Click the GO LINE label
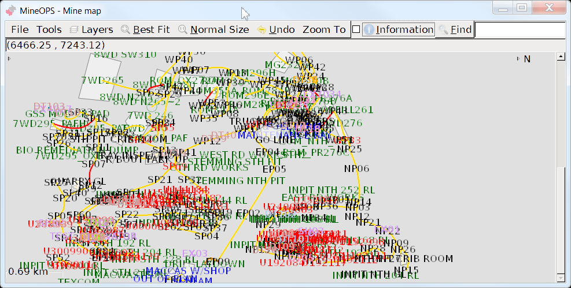The height and width of the screenshot is (288, 571). (x=275, y=140)
